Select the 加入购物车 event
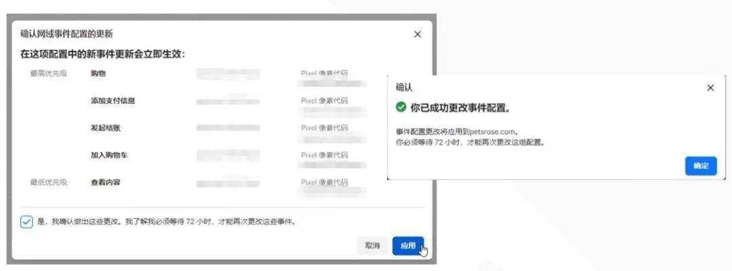 108,155
